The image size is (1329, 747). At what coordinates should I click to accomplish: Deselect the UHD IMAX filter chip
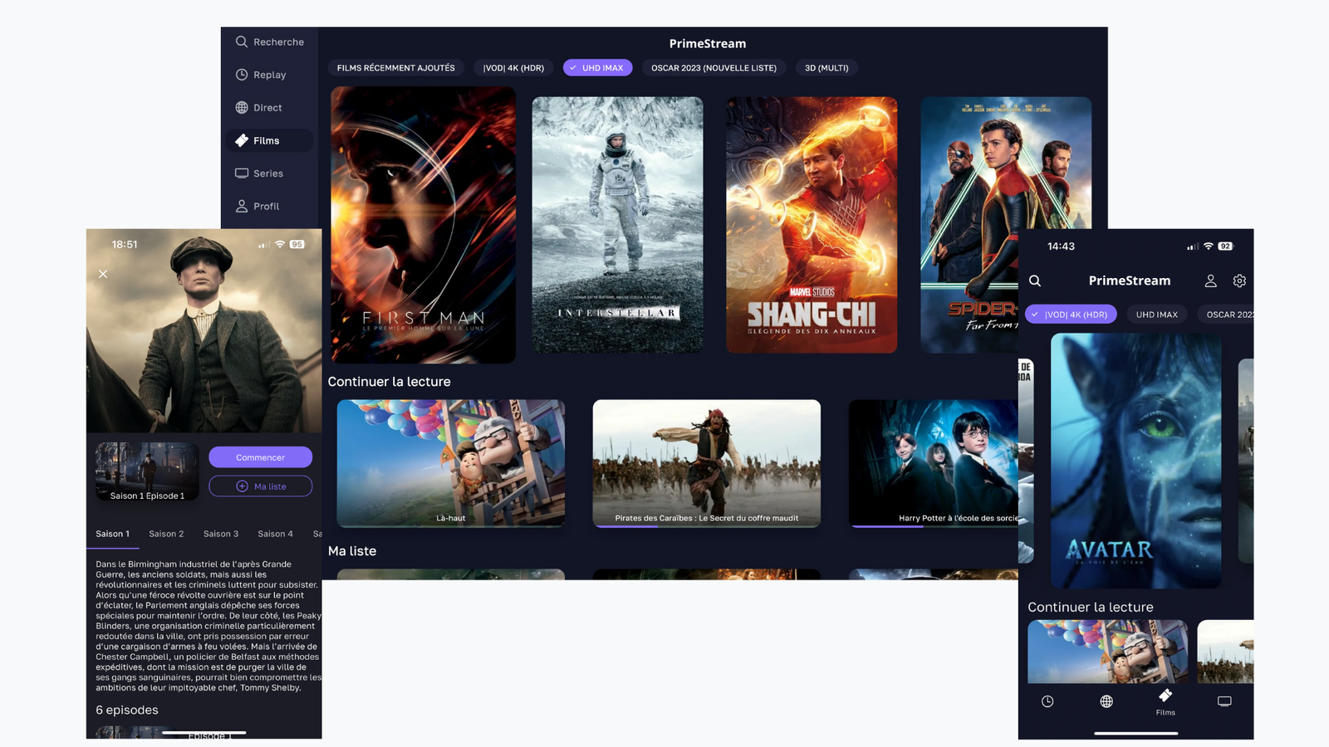click(597, 68)
